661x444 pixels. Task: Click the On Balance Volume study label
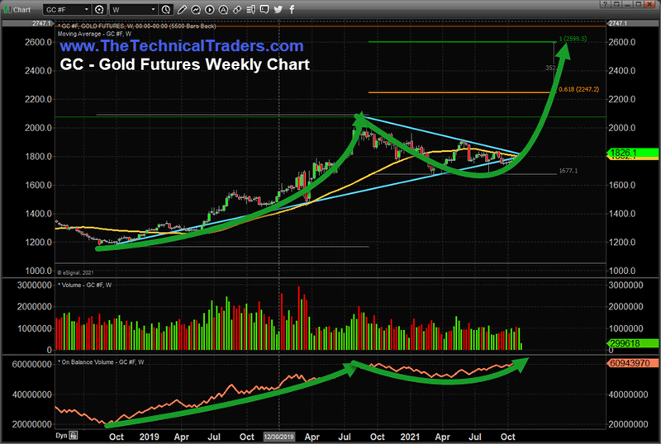click(101, 361)
